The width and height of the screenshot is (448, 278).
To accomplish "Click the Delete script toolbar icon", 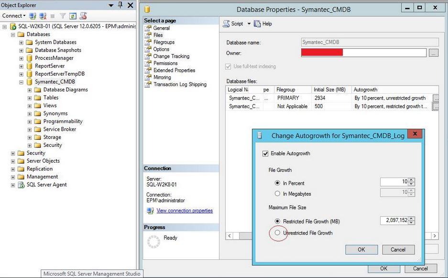I will [83, 16].
